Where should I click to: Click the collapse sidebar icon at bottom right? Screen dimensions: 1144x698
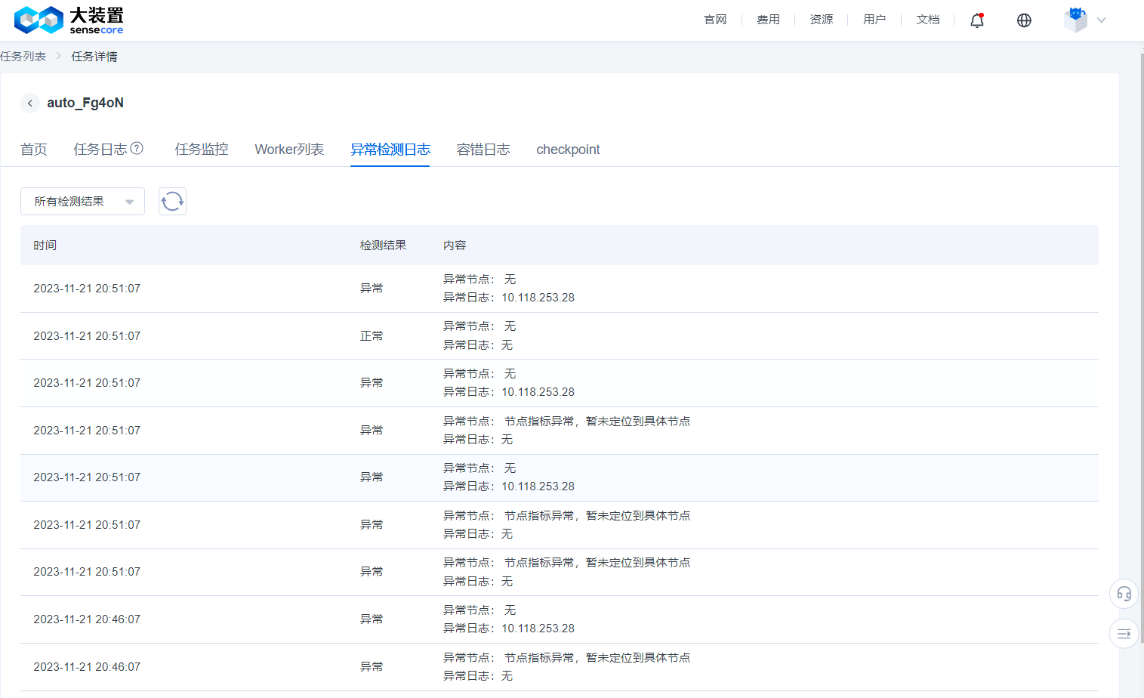tap(1124, 634)
